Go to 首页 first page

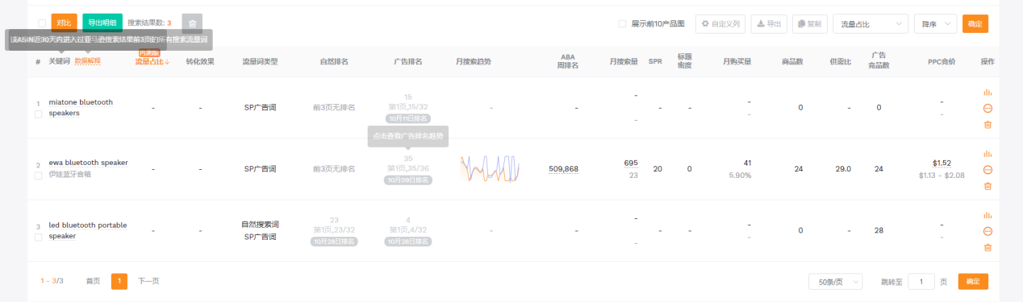[93, 281]
